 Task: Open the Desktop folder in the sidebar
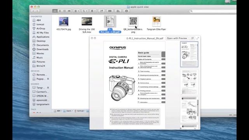pyautogui.click(x=40, y=41)
